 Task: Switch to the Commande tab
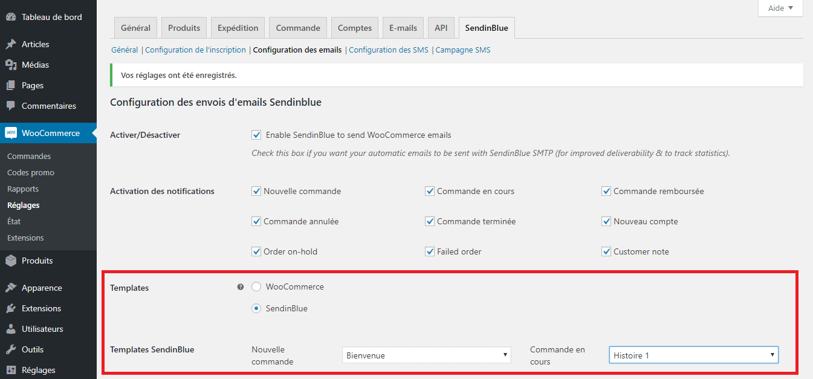(298, 28)
